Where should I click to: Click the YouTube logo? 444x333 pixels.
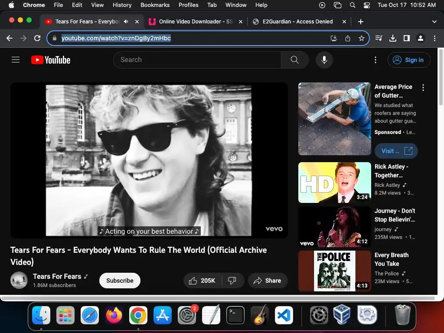51,60
